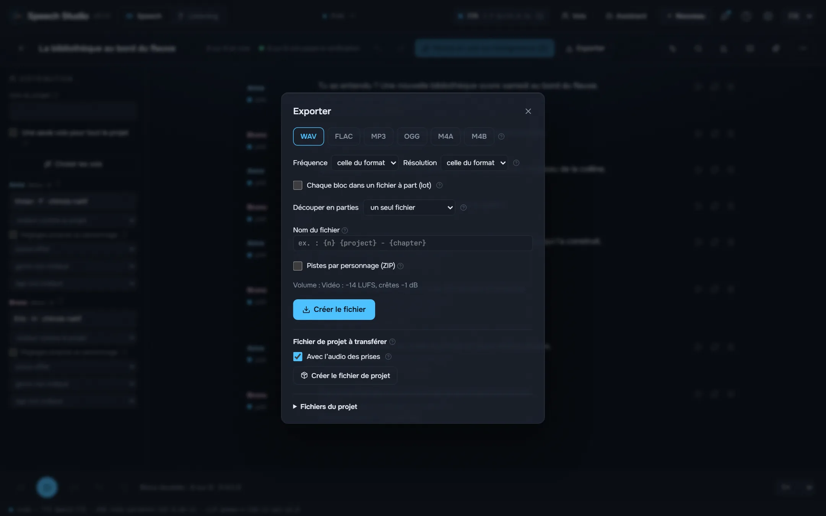826x516 pixels.
Task: Show help for batch block export option
Action: click(x=439, y=185)
